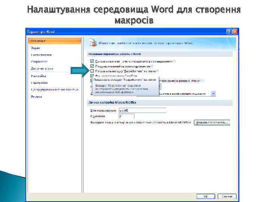Click the Отмена button
The width and height of the screenshot is (269, 202).
coord(227,196)
